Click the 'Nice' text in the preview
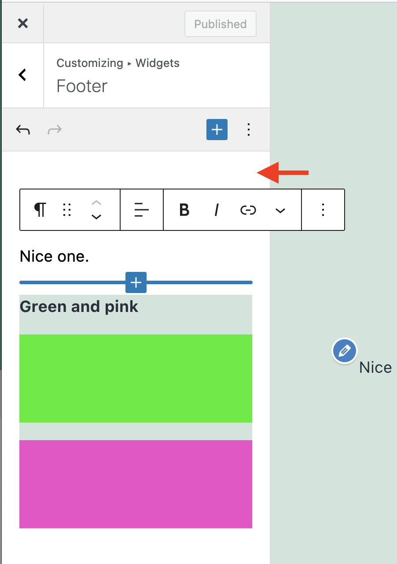 (375, 367)
